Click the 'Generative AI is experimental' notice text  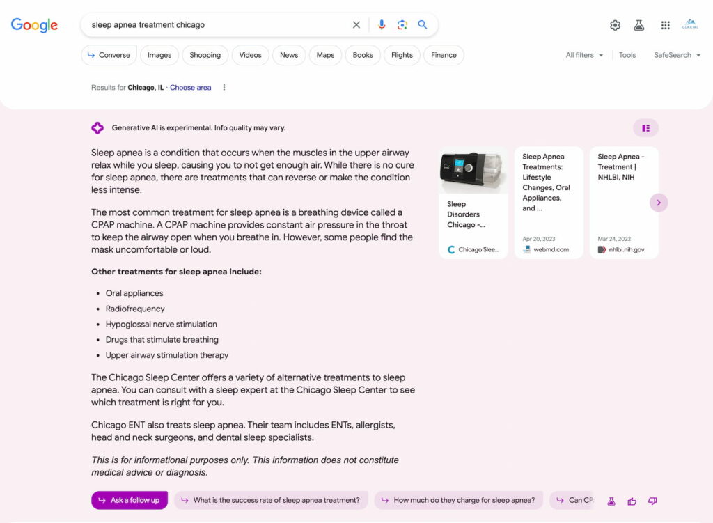coord(198,128)
